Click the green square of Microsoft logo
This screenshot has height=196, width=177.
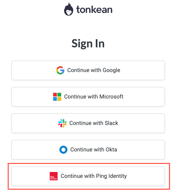59,95
